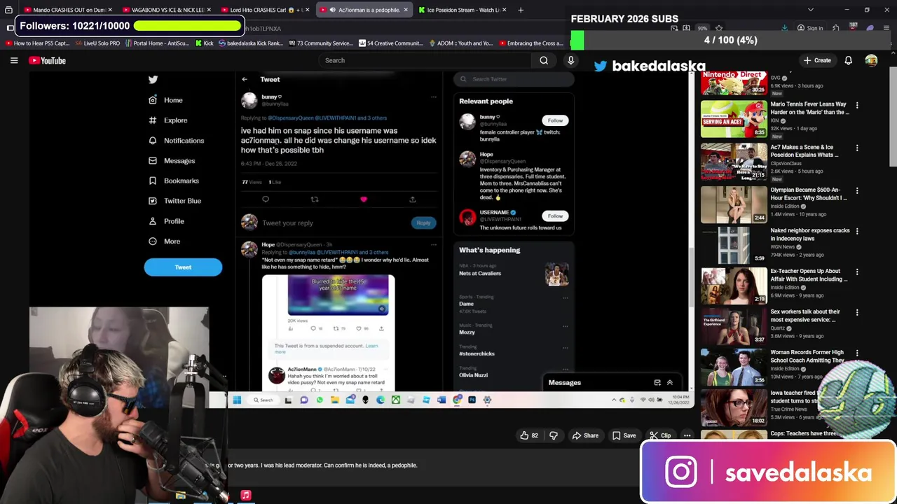This screenshot has height=504, width=897.
Task: Switch to Ice Poseidon Stream tab
Action: pyautogui.click(x=463, y=10)
